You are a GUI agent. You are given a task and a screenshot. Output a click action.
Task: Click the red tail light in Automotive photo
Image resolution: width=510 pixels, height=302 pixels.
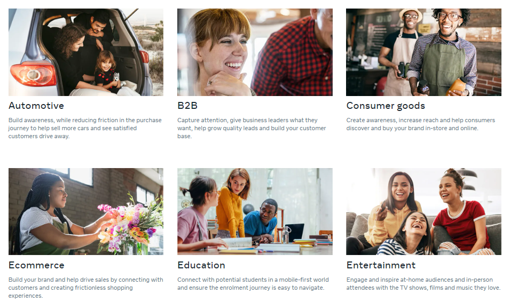coord(33,74)
